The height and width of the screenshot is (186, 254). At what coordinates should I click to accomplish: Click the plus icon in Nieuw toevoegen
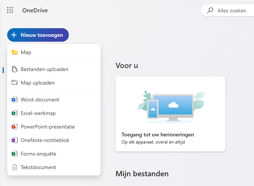click(x=14, y=35)
